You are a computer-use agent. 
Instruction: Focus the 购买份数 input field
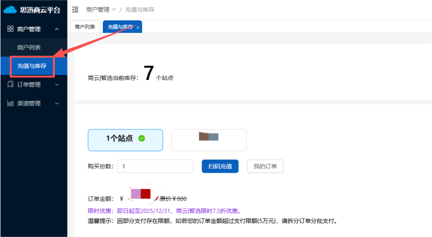coord(155,166)
